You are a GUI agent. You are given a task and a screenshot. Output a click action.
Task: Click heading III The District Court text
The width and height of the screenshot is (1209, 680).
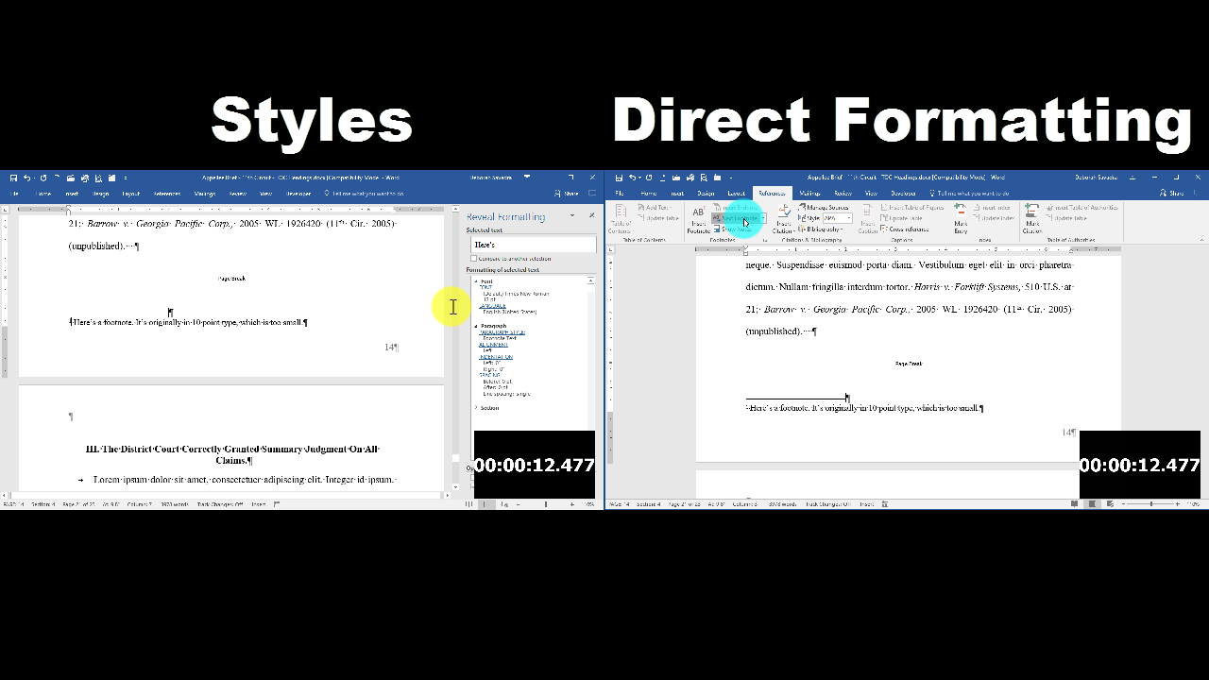232,454
